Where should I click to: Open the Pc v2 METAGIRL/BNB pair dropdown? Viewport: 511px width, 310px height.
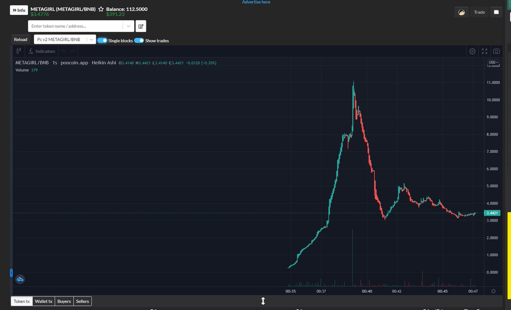(65, 40)
